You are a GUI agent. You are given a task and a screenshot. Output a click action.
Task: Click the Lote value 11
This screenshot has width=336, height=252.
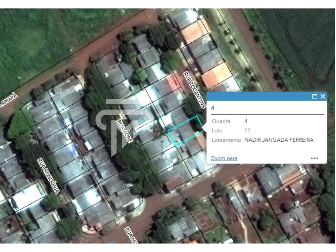click(x=247, y=131)
